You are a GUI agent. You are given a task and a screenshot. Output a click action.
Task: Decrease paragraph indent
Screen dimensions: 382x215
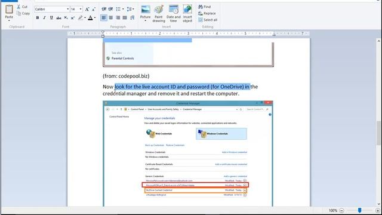click(x=104, y=9)
